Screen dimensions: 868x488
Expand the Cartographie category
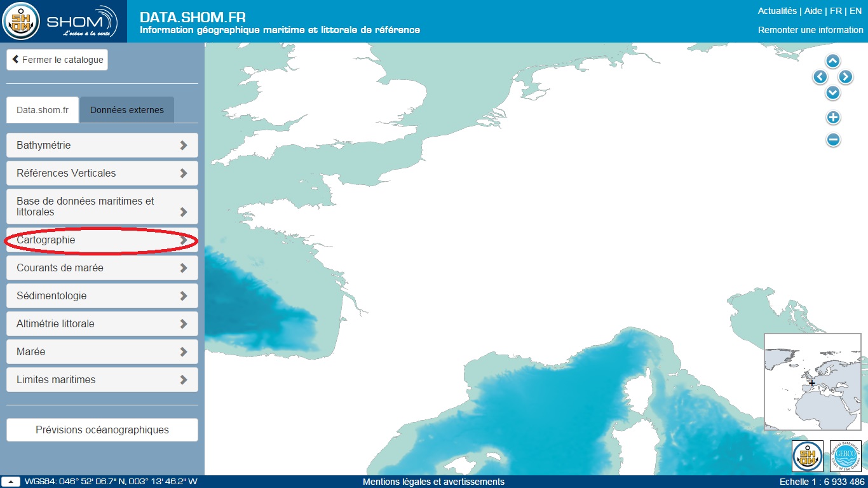[102, 240]
